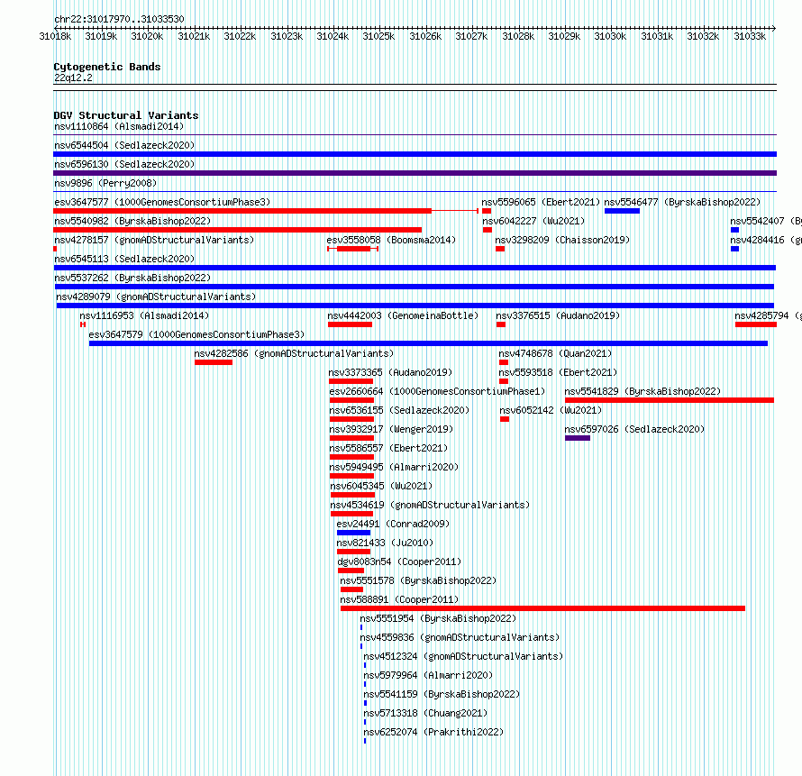802x776 pixels.
Task: Open the nsv3376515 (Audano2019) label
Action: pyautogui.click(x=558, y=315)
